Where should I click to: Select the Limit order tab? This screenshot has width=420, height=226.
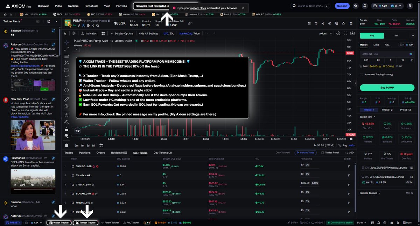click(x=376, y=45)
